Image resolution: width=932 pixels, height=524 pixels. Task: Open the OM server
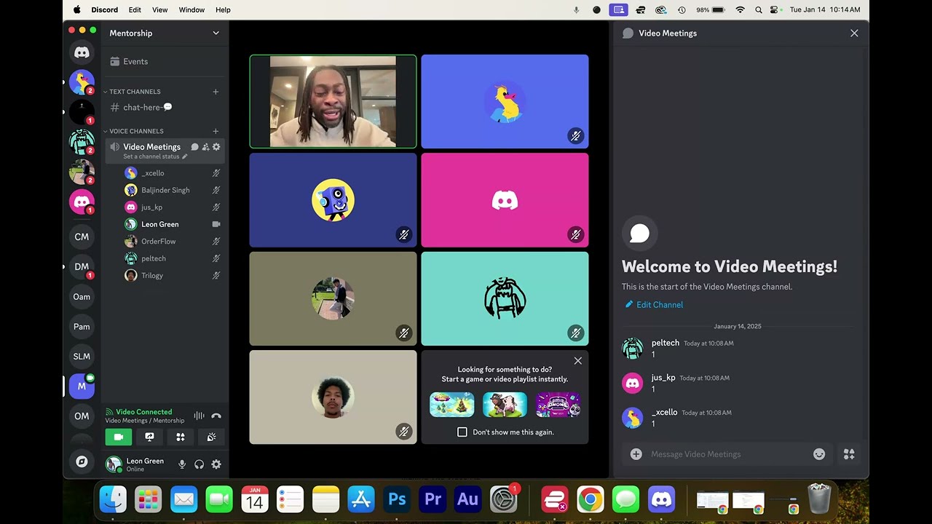tap(82, 416)
